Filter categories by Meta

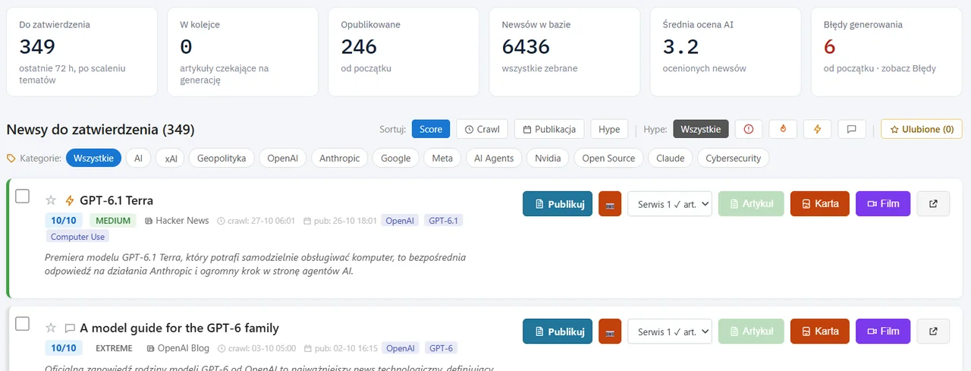(442, 159)
